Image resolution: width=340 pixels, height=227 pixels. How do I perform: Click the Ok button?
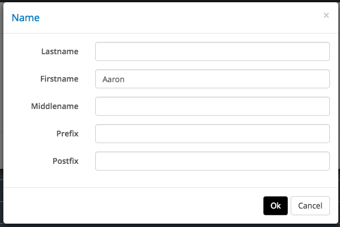click(275, 206)
